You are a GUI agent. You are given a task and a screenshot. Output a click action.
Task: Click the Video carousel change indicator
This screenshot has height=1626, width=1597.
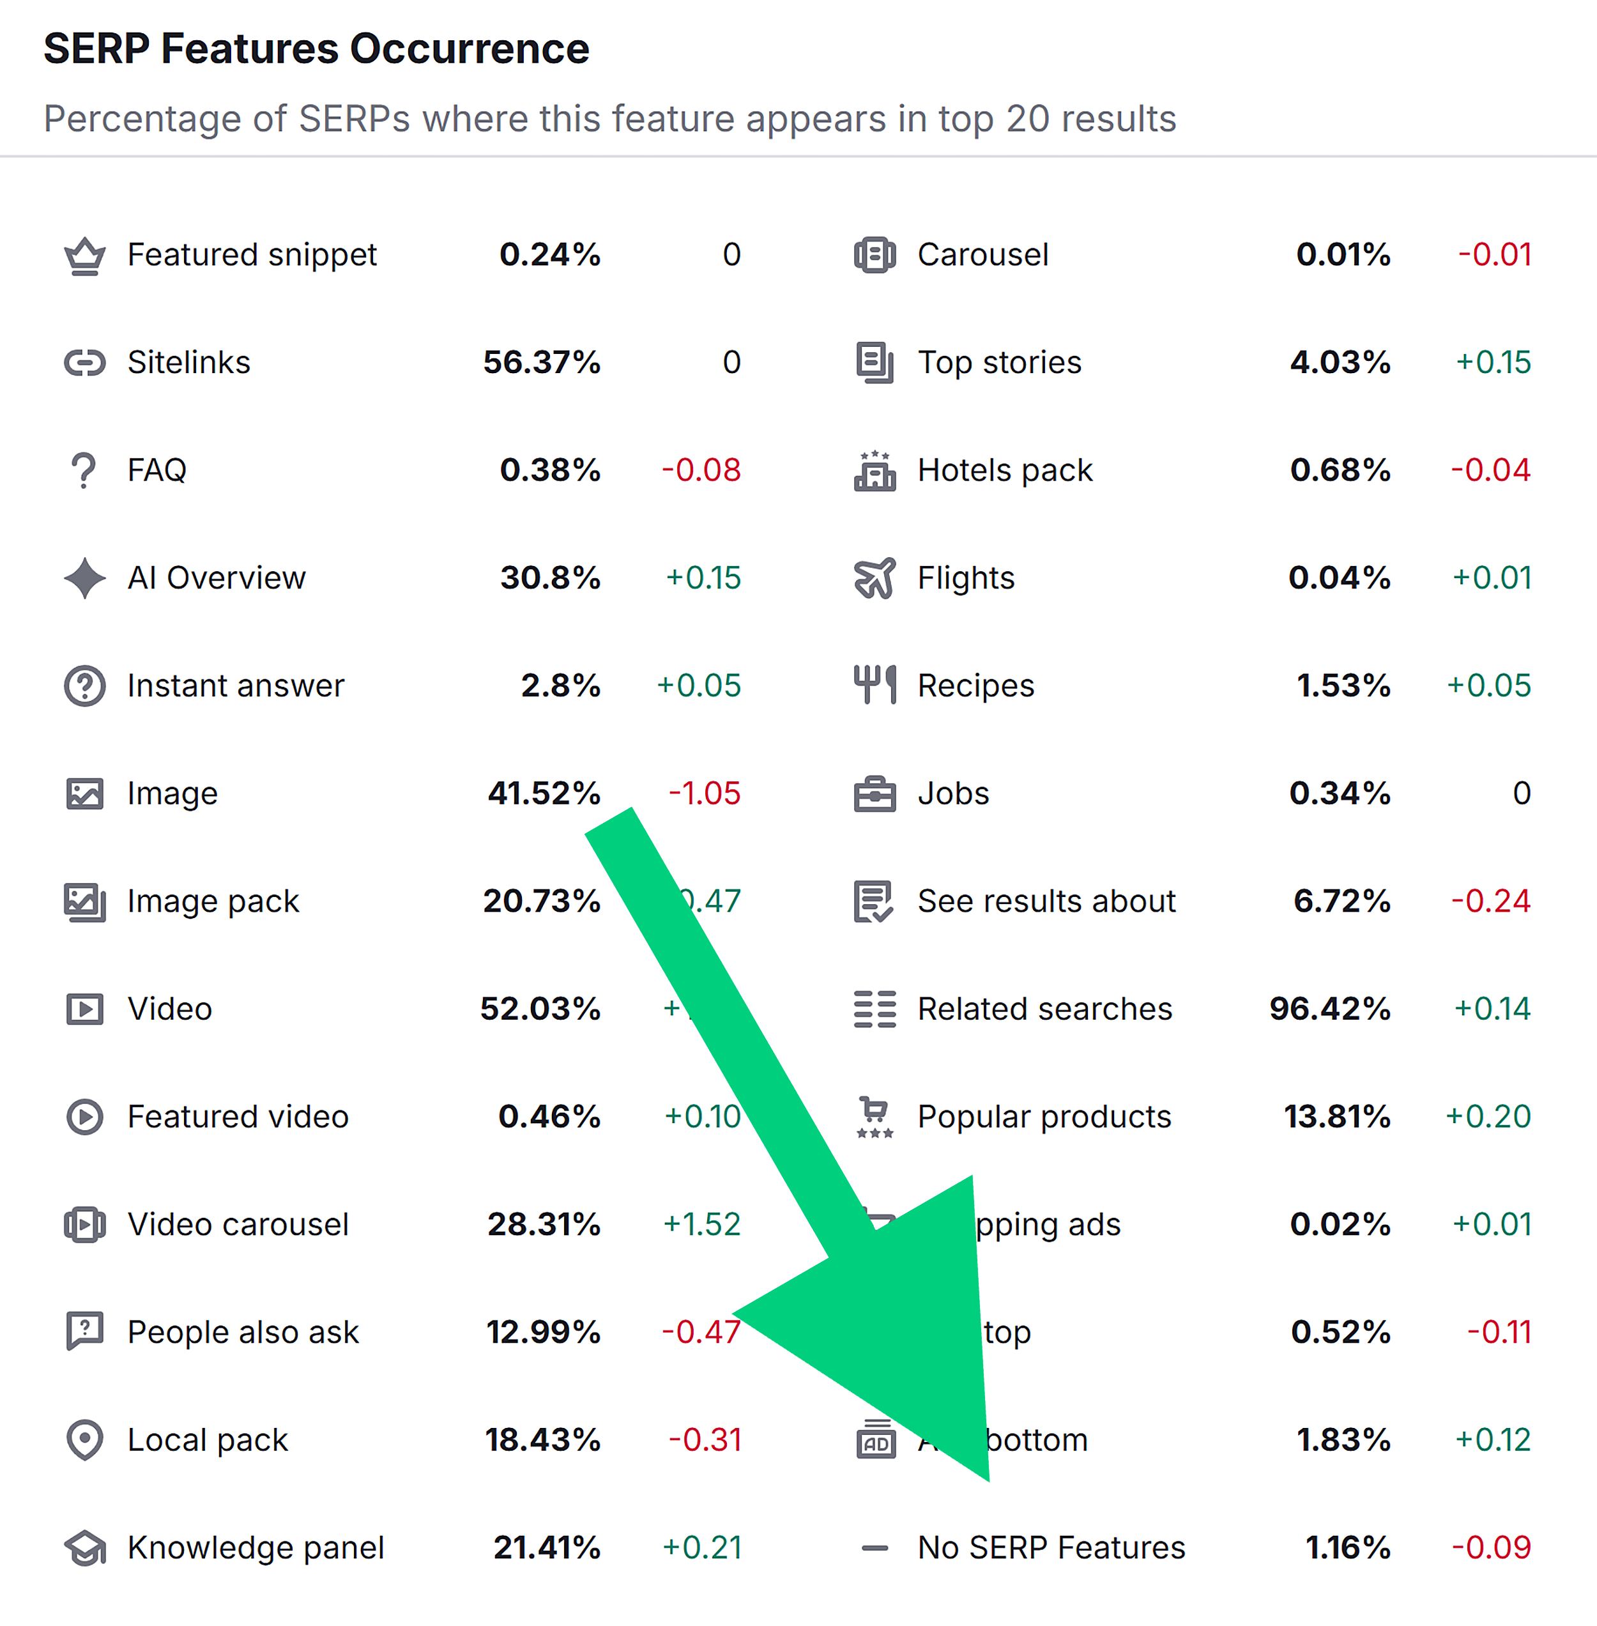coord(703,1224)
